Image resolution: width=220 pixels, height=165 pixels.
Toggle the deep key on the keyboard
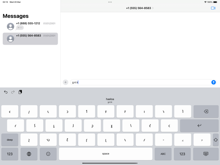coord(10,140)
